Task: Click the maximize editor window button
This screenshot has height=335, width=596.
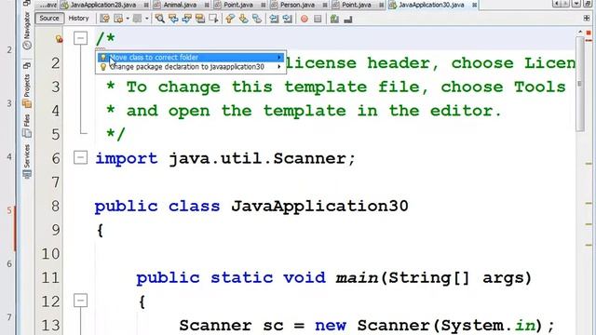Action: (x=588, y=4)
